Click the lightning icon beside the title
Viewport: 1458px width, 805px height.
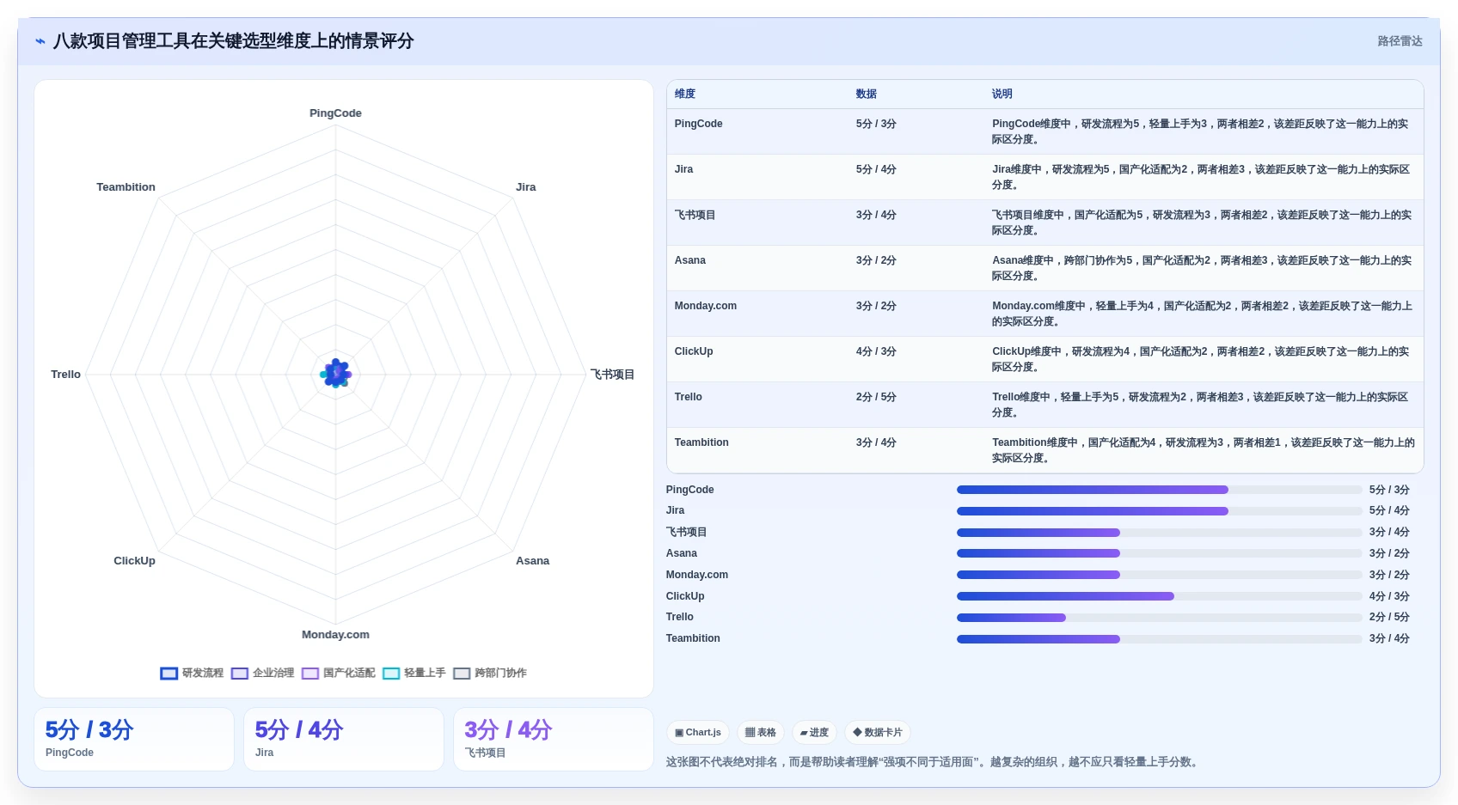(40, 41)
